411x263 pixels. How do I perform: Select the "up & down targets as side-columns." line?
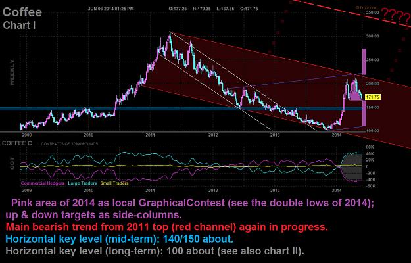pos(94,215)
